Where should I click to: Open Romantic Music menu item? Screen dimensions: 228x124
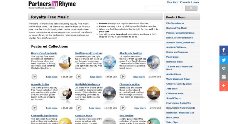click(174, 62)
